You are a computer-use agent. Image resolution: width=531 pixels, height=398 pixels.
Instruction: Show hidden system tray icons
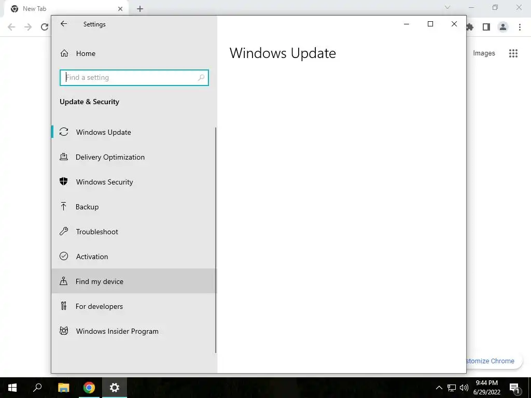tap(439, 388)
